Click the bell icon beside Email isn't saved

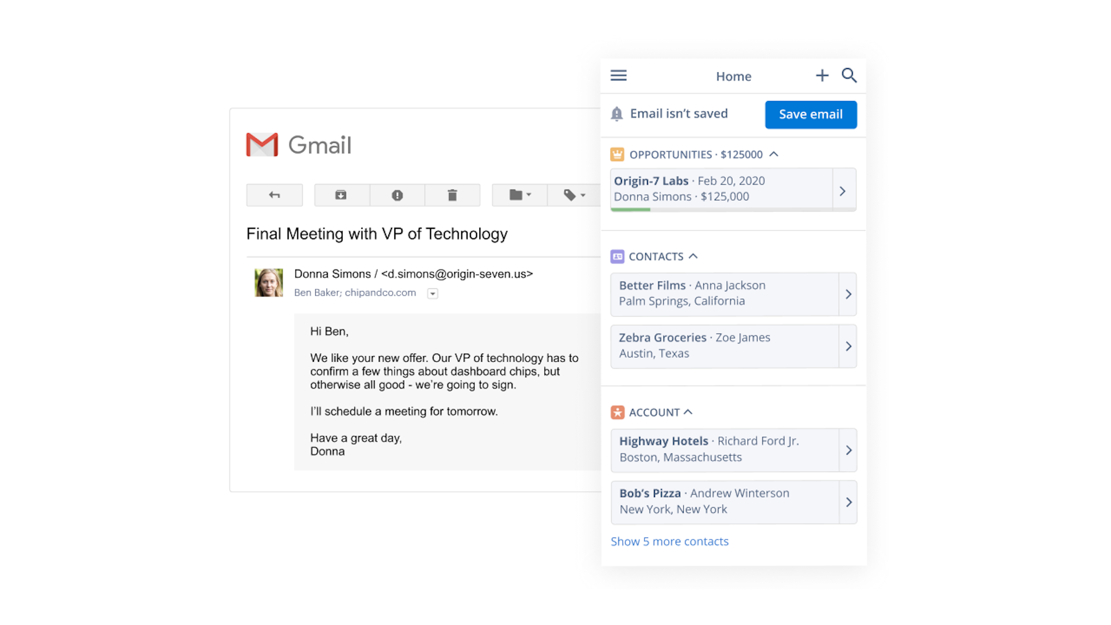point(617,114)
